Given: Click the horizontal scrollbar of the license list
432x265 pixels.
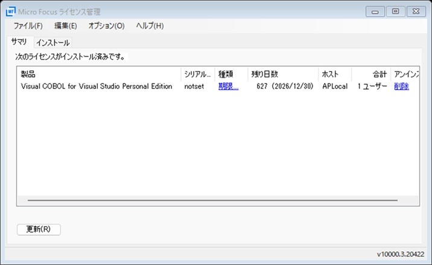Looking at the screenshot, I should pyautogui.click(x=212, y=200).
